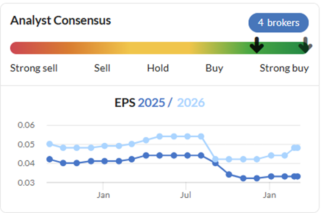Click the Jul label on the x-axis
321x213 pixels.
point(186,195)
